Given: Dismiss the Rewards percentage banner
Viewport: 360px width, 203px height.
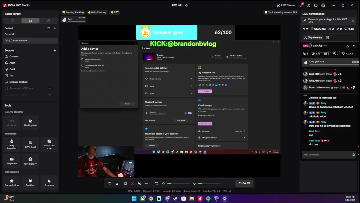Looking at the screenshot, I should pyautogui.click(x=352, y=21).
